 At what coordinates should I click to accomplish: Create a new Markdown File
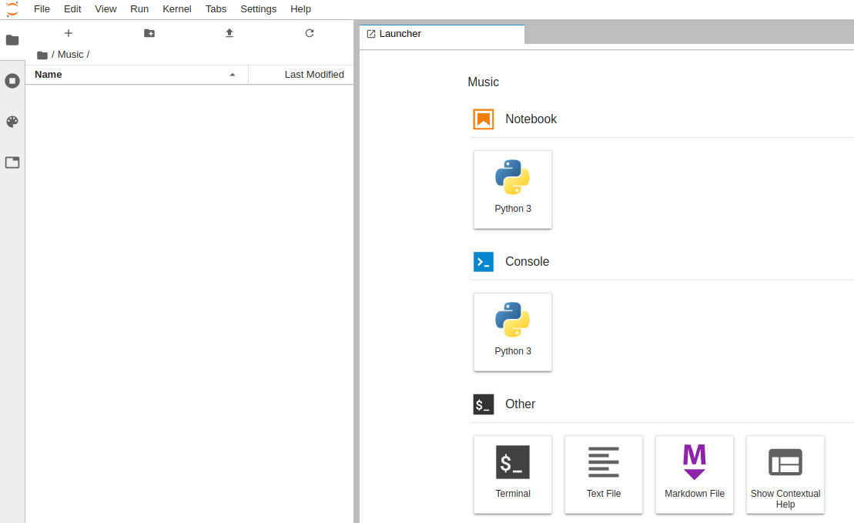pos(695,474)
